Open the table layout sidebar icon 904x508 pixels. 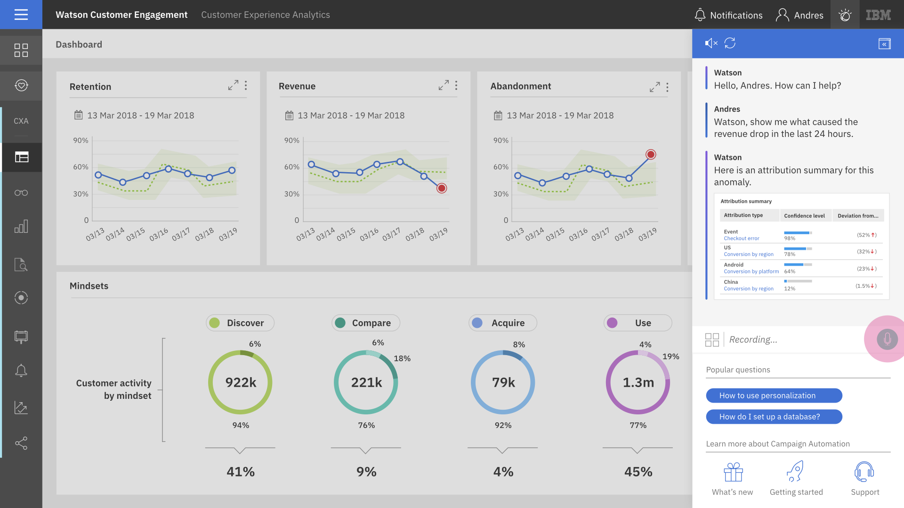click(22, 157)
